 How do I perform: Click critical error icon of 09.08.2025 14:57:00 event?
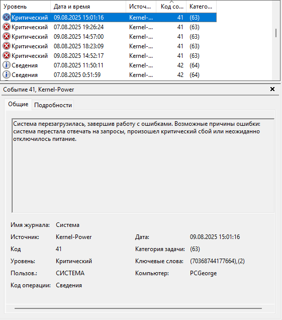click(x=7, y=37)
